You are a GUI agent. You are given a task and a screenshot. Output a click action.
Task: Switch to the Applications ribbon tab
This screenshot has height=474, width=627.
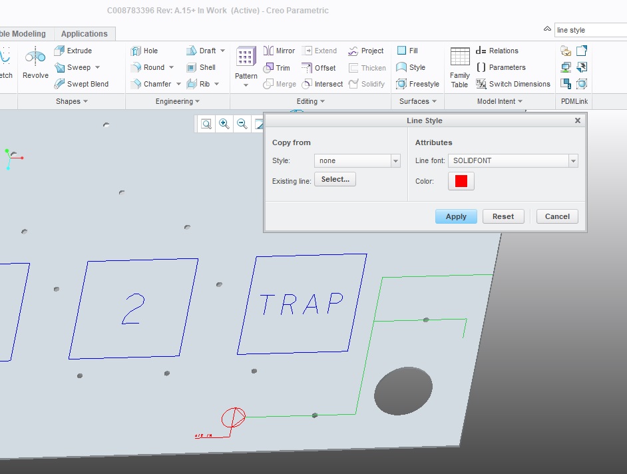tap(85, 33)
